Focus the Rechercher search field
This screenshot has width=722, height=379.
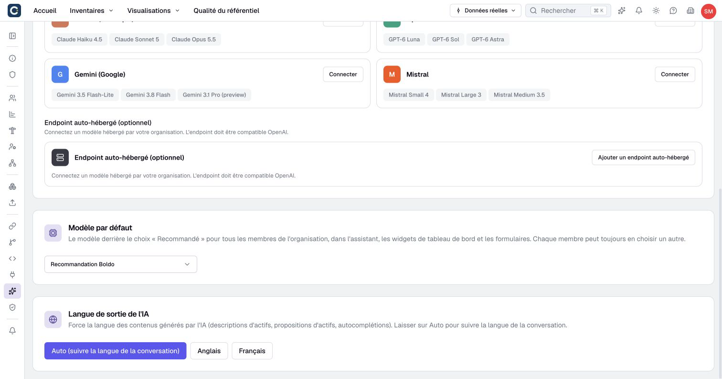pos(568,11)
